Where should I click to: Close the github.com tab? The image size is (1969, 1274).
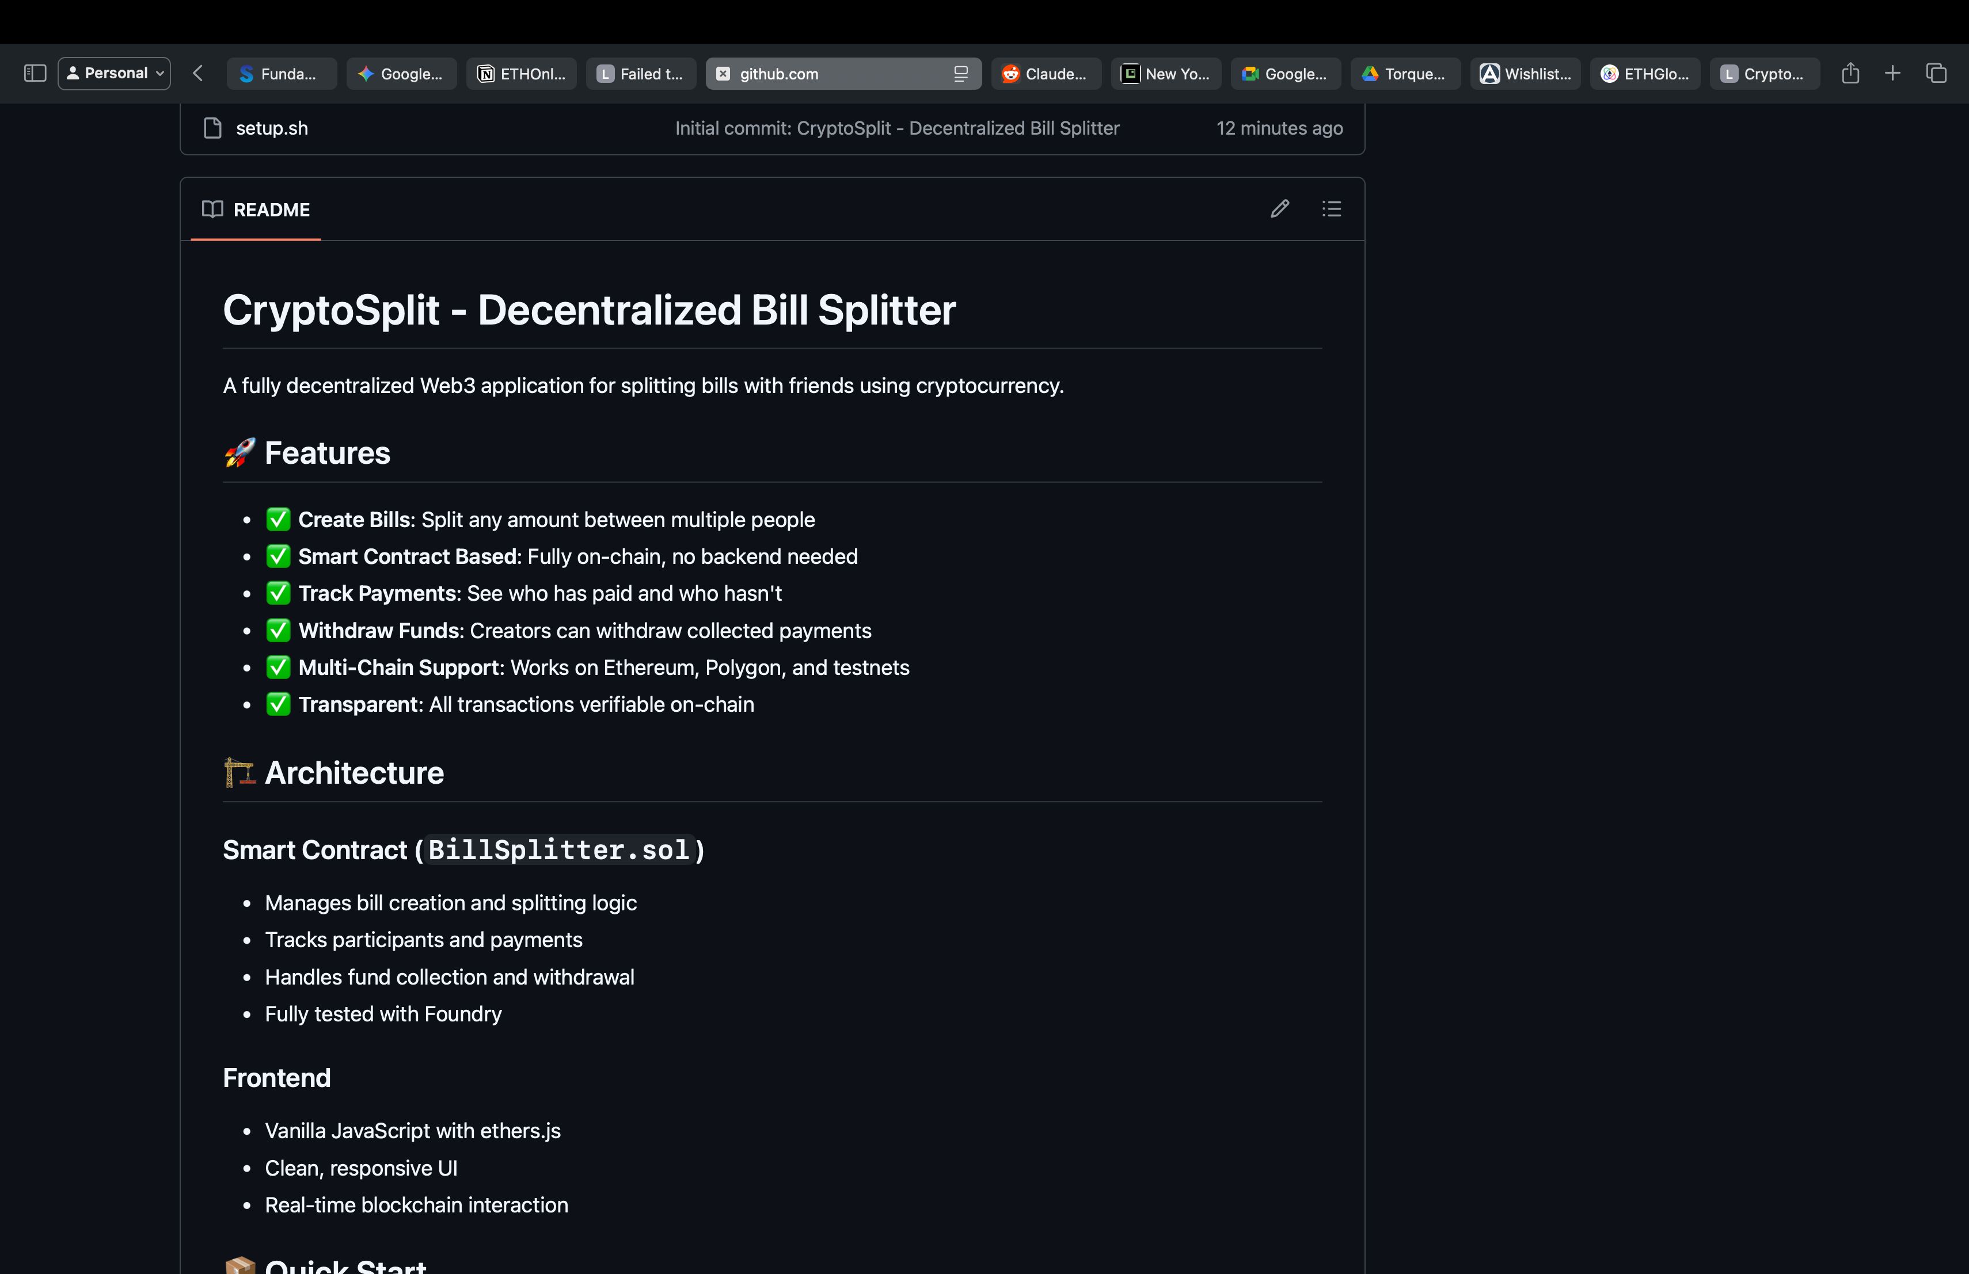pos(723,74)
